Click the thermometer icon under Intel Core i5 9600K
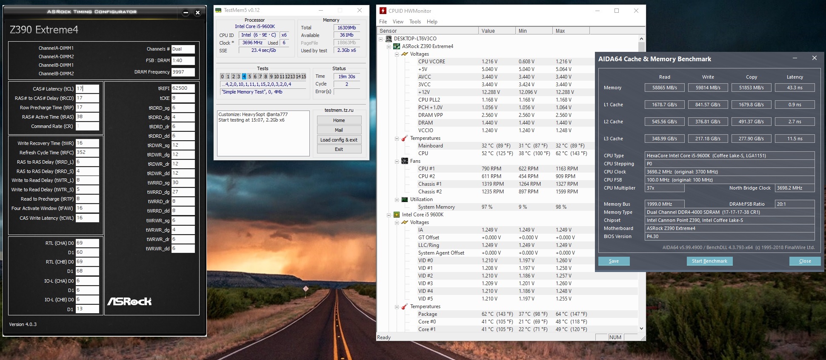Screen dimensions: 826x360 [405, 306]
